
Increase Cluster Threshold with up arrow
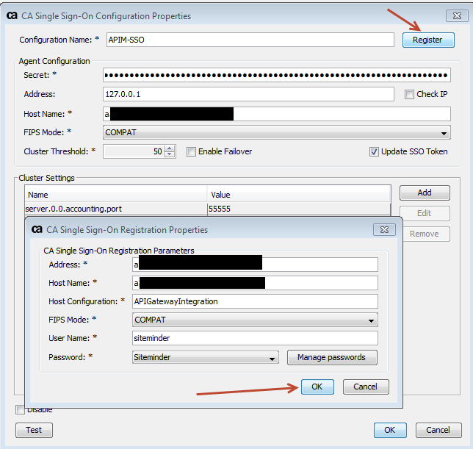pos(170,148)
